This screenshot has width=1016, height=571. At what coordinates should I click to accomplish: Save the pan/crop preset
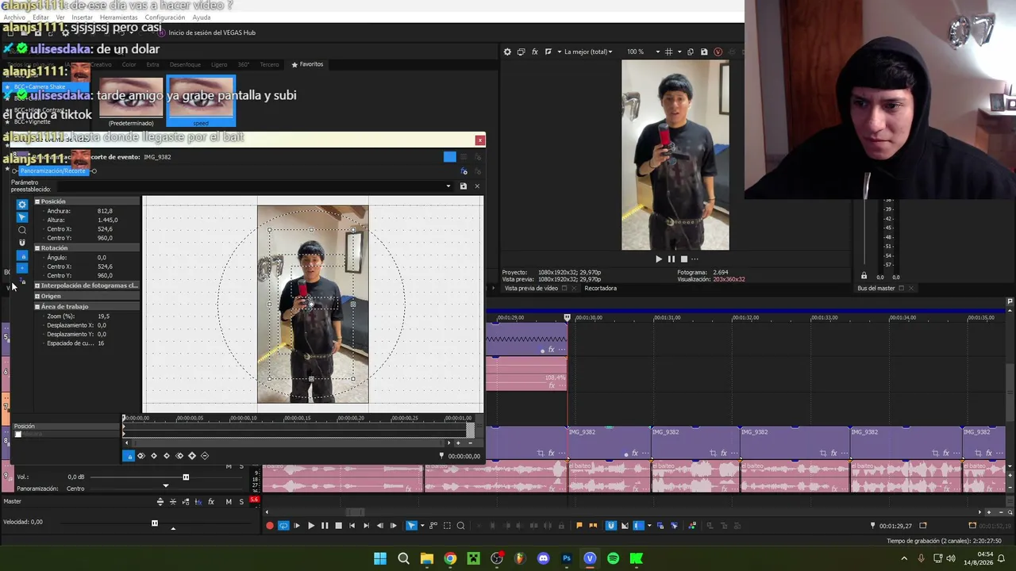pos(463,186)
